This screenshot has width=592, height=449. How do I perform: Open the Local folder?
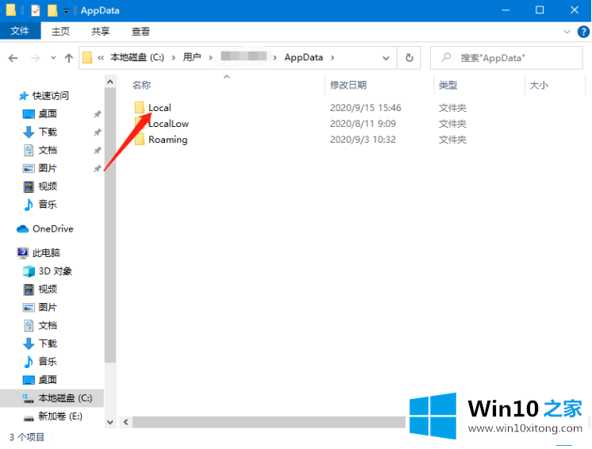click(160, 108)
